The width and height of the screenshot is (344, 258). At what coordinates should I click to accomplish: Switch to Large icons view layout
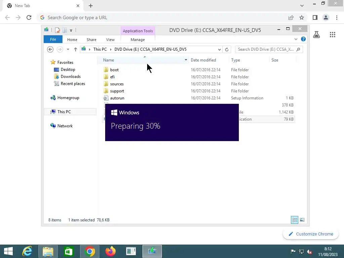(302, 220)
